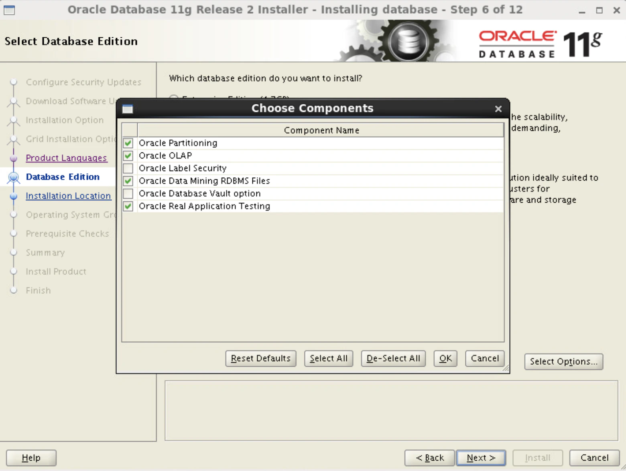Click the step bullet beside Finish
Image resolution: width=626 pixels, height=471 pixels.
pyautogui.click(x=14, y=290)
